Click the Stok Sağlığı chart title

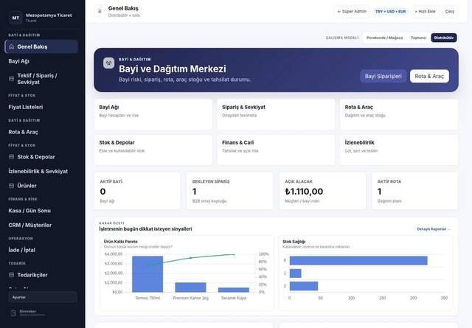(294, 241)
